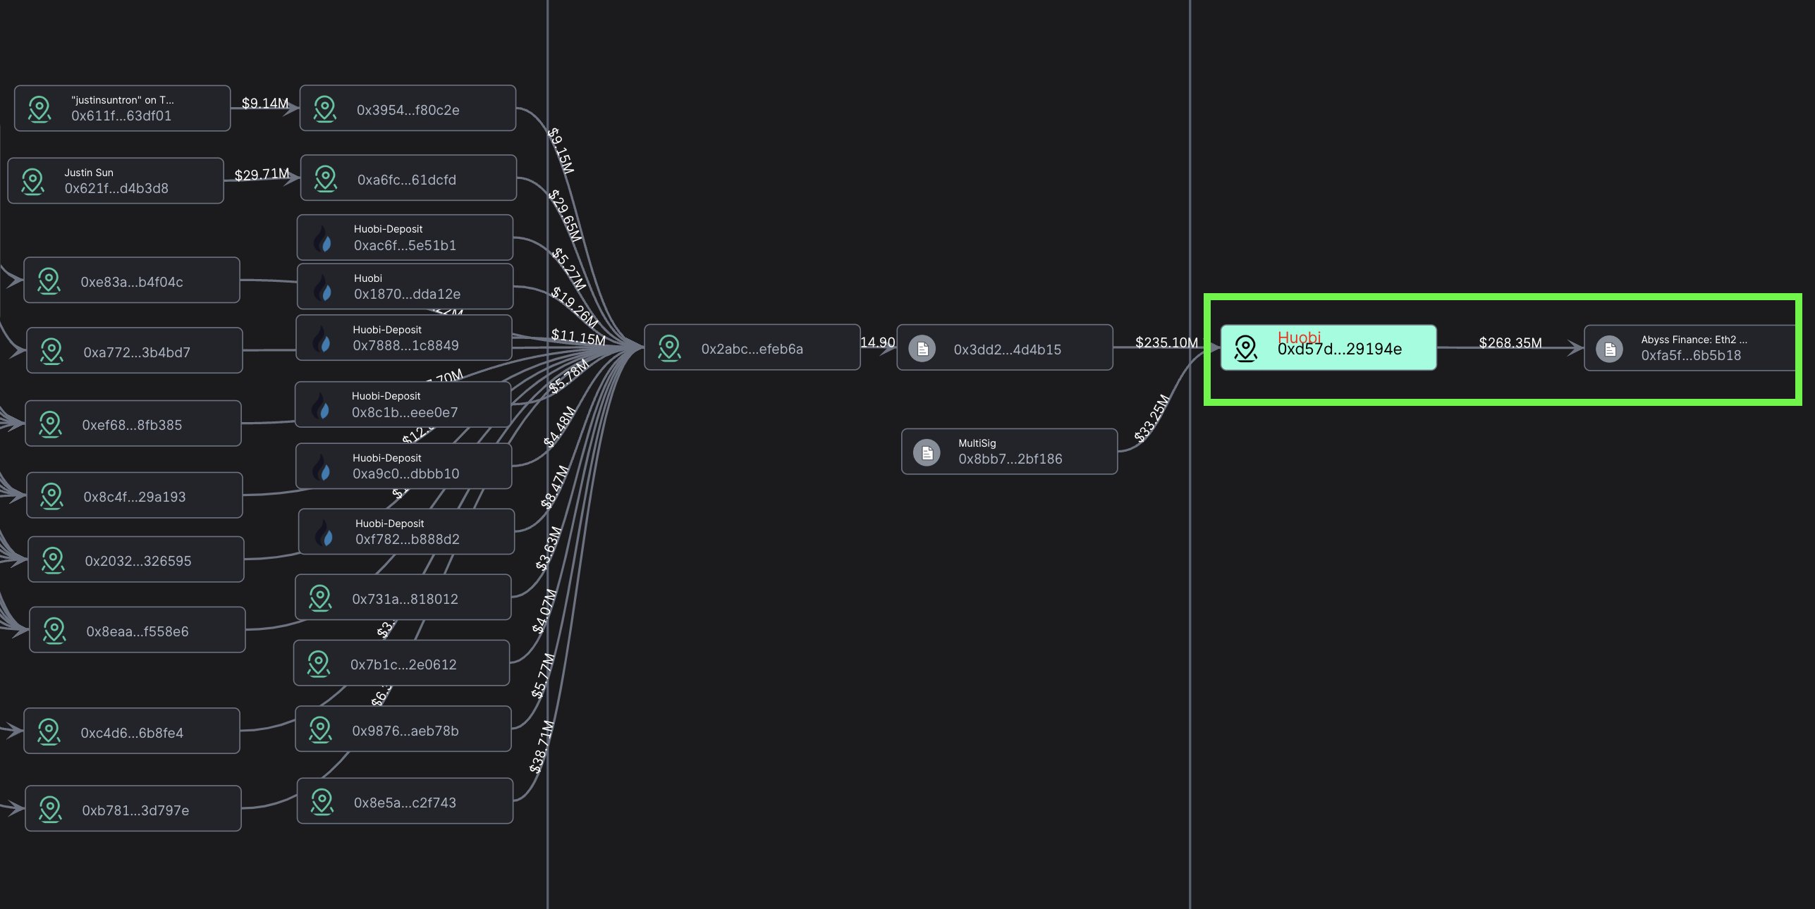
Task: Click the 0xb781...3d797e address text
Action: (135, 810)
